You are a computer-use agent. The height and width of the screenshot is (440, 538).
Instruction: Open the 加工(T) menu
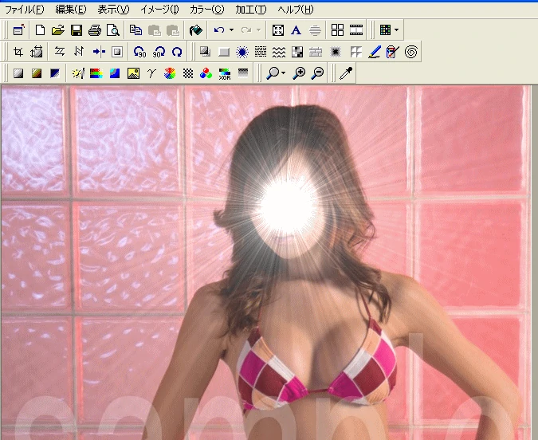click(250, 10)
